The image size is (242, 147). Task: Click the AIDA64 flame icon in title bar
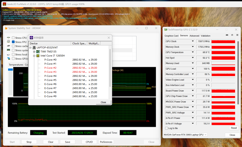point(6,28)
